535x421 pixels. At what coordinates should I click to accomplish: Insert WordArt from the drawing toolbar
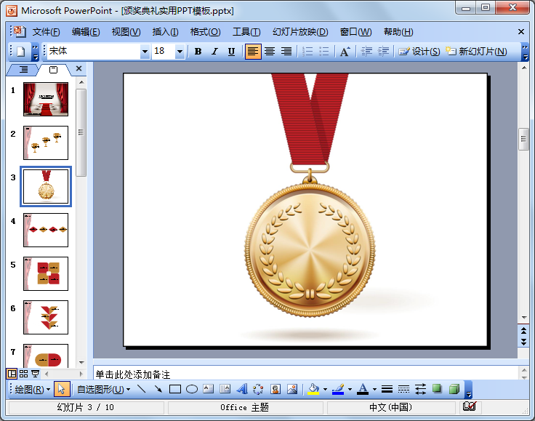[242, 389]
